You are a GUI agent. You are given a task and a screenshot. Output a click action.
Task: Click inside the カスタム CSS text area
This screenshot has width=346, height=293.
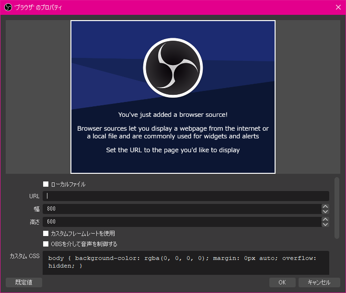(186, 263)
